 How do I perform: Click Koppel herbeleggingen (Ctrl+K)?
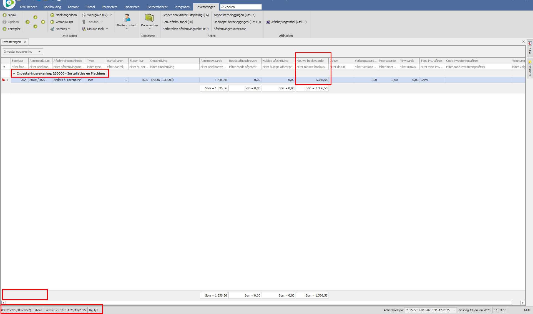tap(234, 15)
